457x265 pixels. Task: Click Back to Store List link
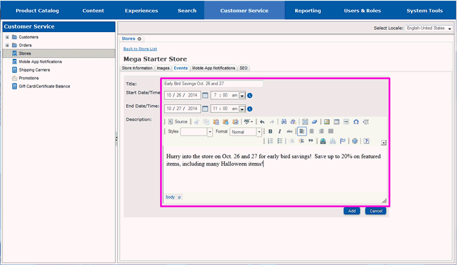pos(140,49)
